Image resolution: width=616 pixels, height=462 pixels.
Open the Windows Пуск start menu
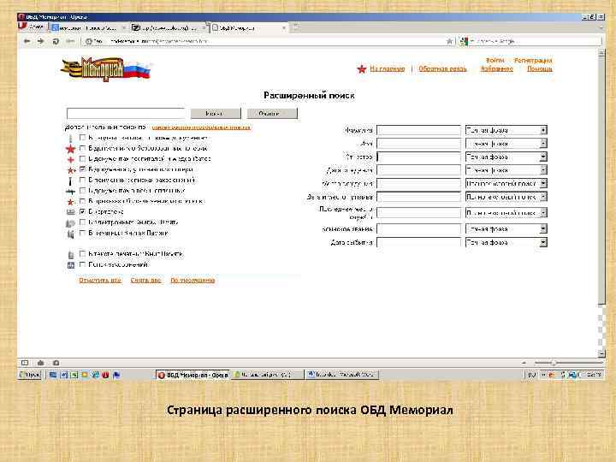click(x=30, y=375)
